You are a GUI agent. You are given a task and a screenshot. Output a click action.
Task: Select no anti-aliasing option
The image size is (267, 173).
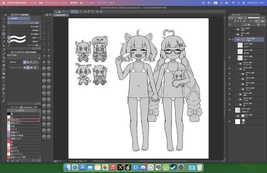click(x=25, y=68)
